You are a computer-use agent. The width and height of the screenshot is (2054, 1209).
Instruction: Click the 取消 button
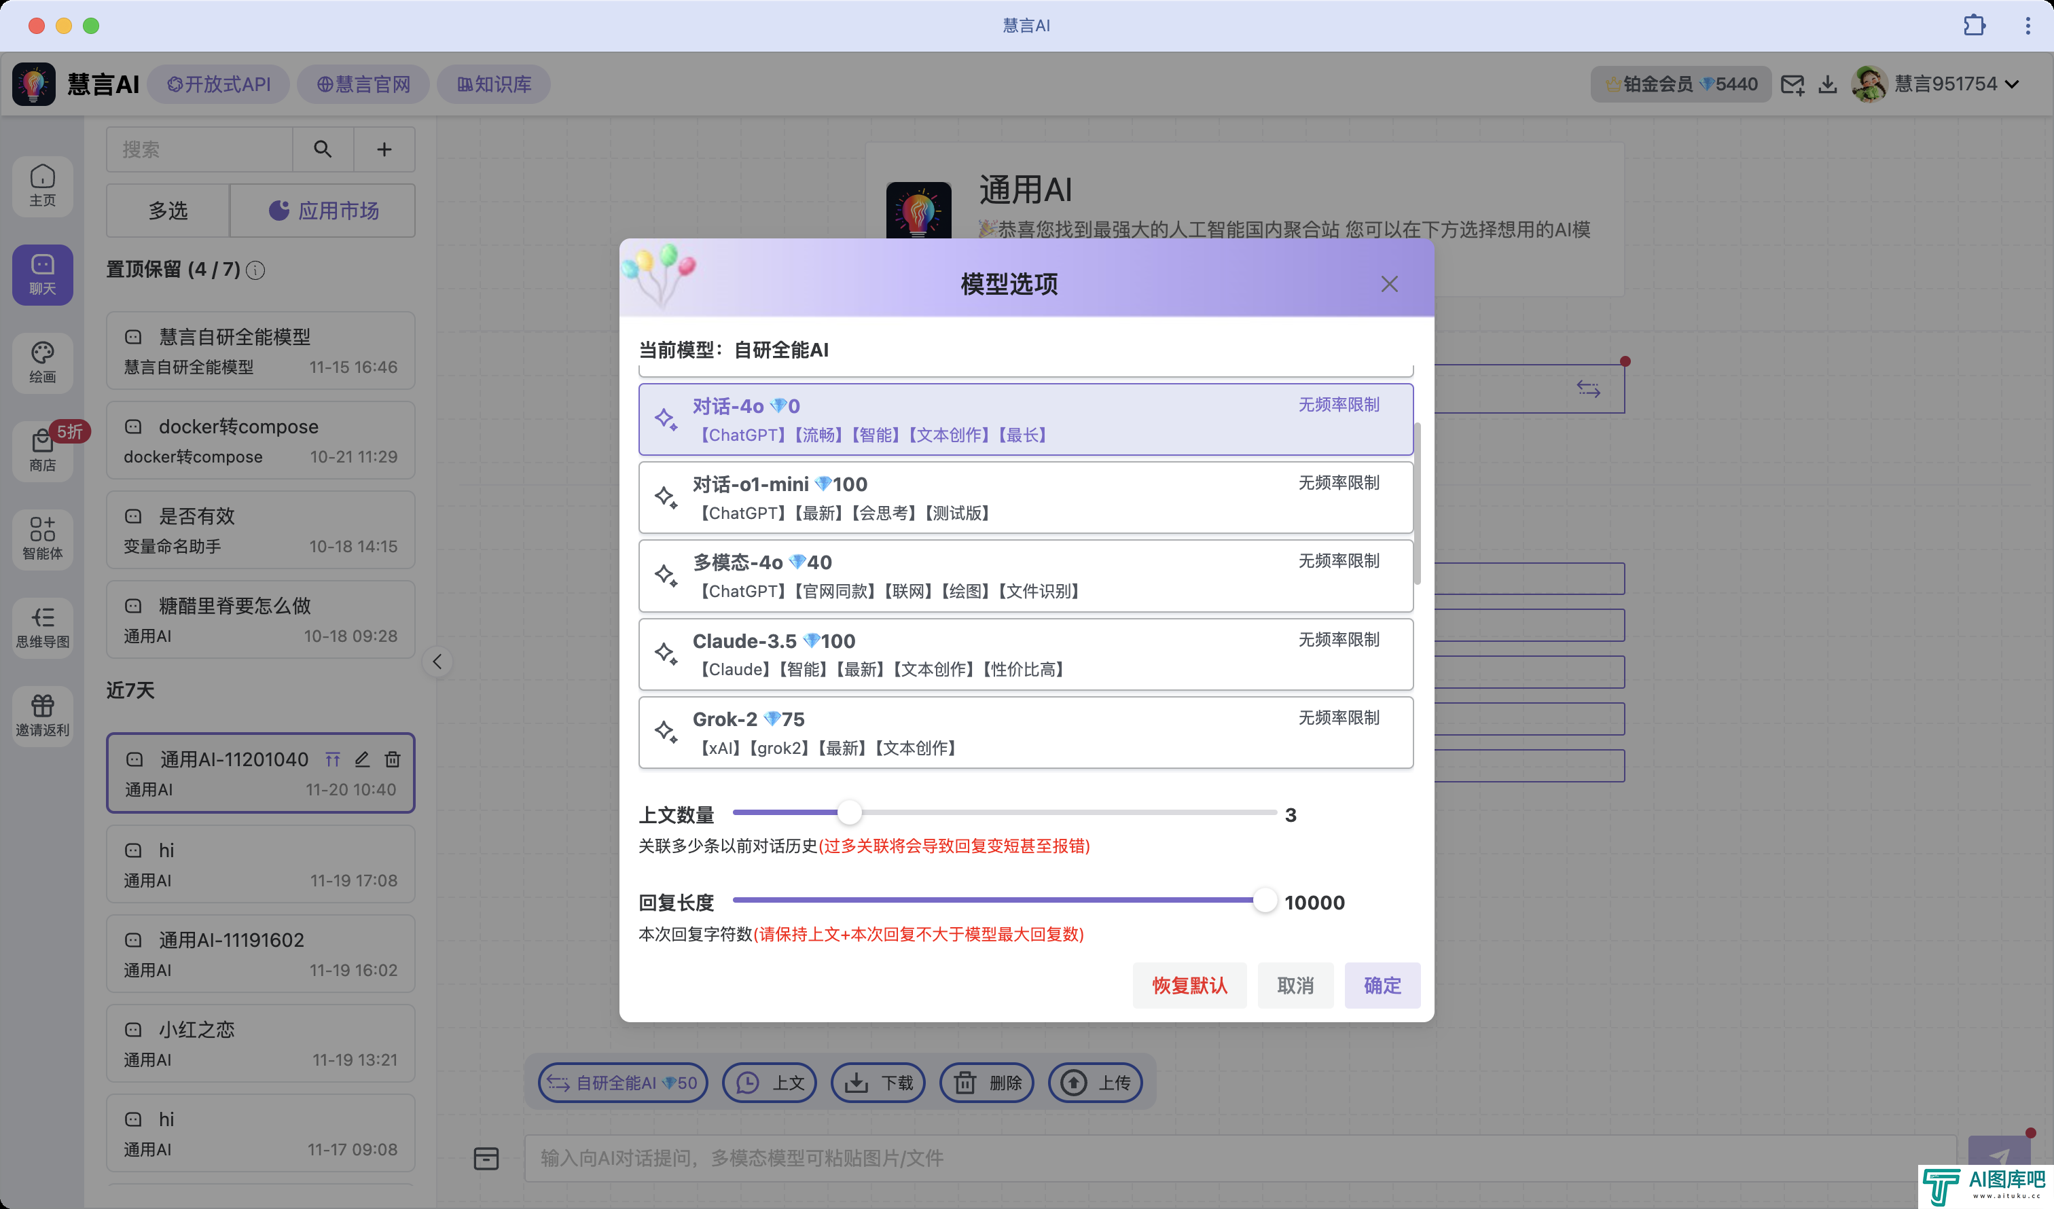tap(1295, 986)
